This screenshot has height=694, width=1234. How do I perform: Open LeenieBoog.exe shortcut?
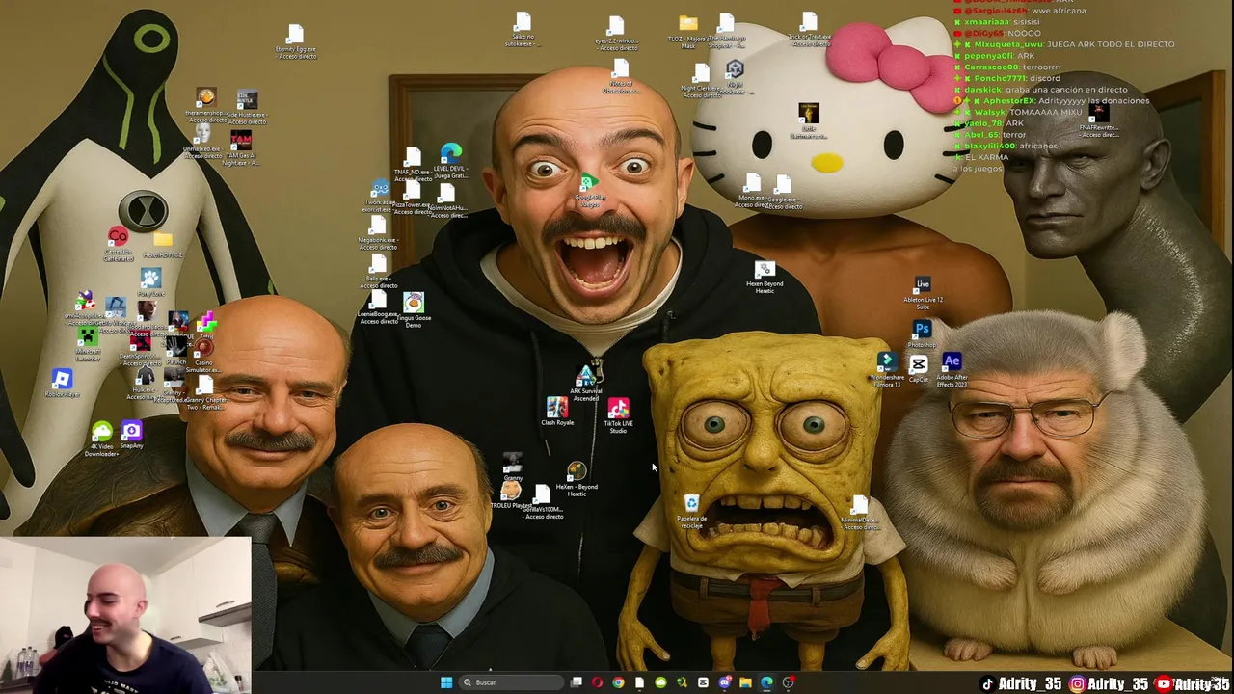pyautogui.click(x=378, y=299)
